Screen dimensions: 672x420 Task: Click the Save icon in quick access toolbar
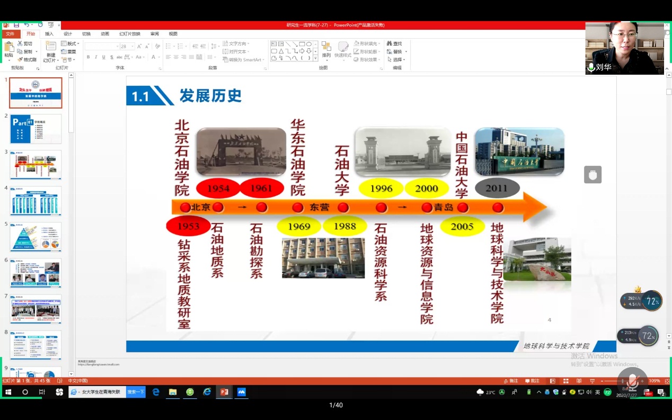click(x=16, y=25)
